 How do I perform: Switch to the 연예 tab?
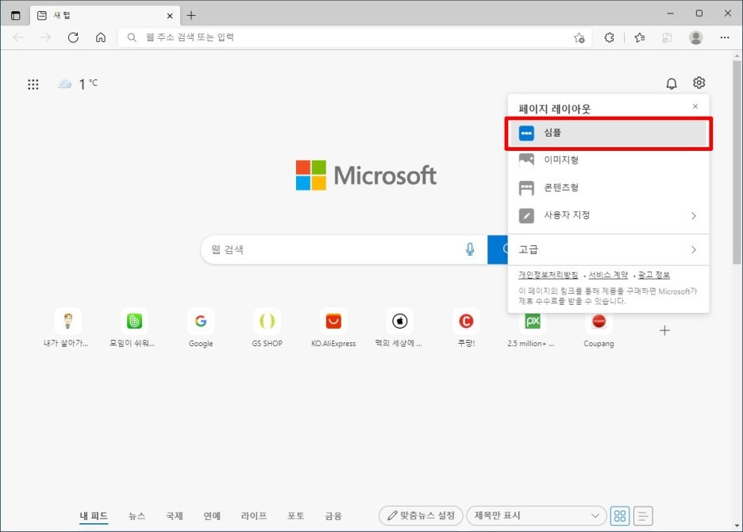(212, 516)
